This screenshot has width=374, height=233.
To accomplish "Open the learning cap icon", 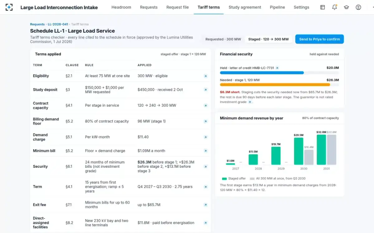I will click(346, 7).
